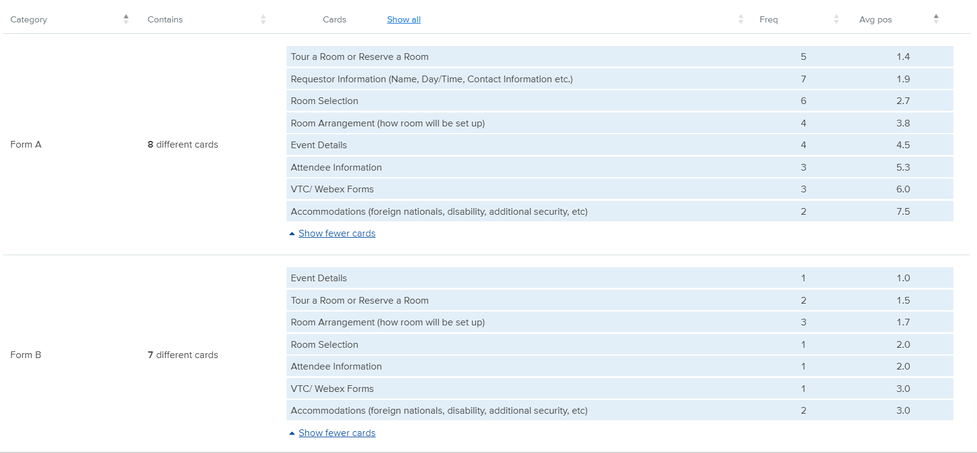Select Room Arrangement card in Form B
Image resolution: width=977 pixels, height=453 pixels.
coord(387,322)
